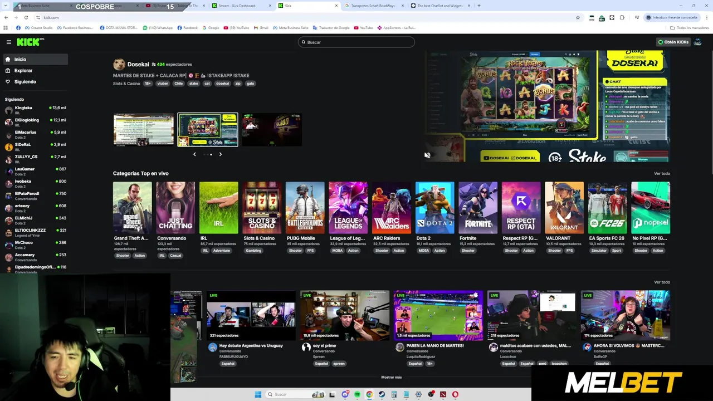This screenshot has width=713, height=401.
Task: Open Steam from the taskbar
Action: pos(382,394)
